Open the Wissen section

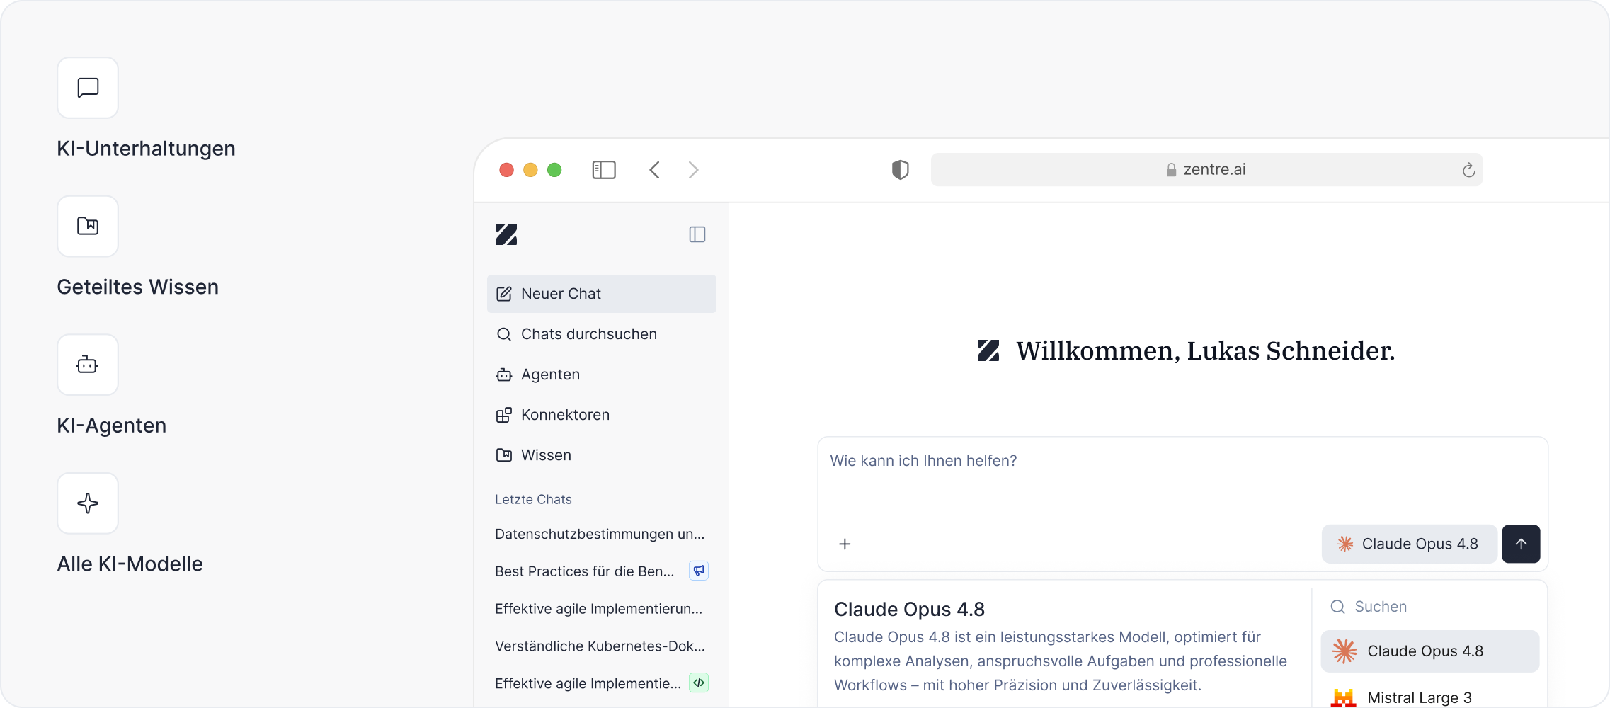(x=602, y=455)
